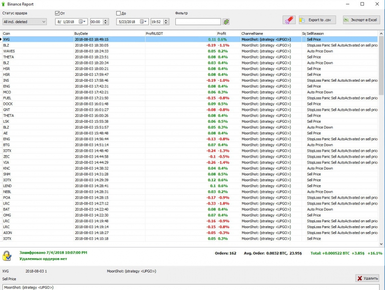Click buy date 2018-08-03 18:23:51

click(92, 57)
